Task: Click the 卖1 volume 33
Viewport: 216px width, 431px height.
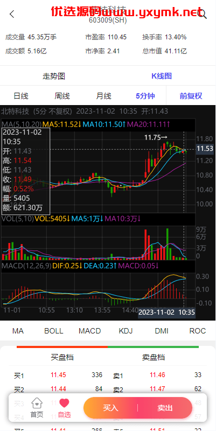Action: (x=198, y=375)
